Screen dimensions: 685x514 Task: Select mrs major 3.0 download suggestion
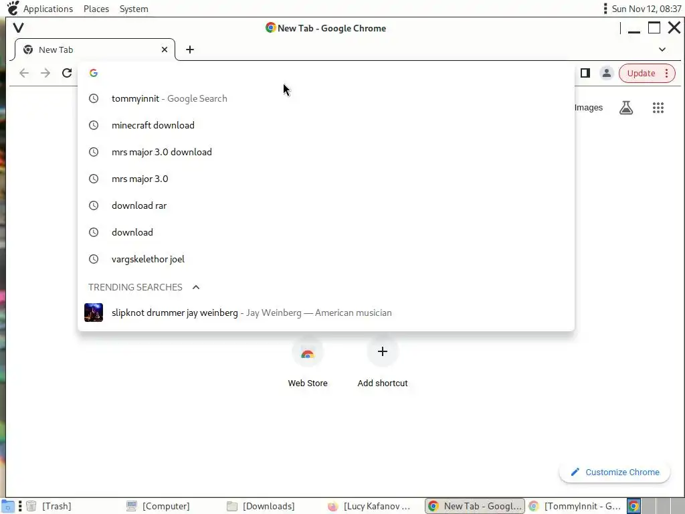click(326, 152)
